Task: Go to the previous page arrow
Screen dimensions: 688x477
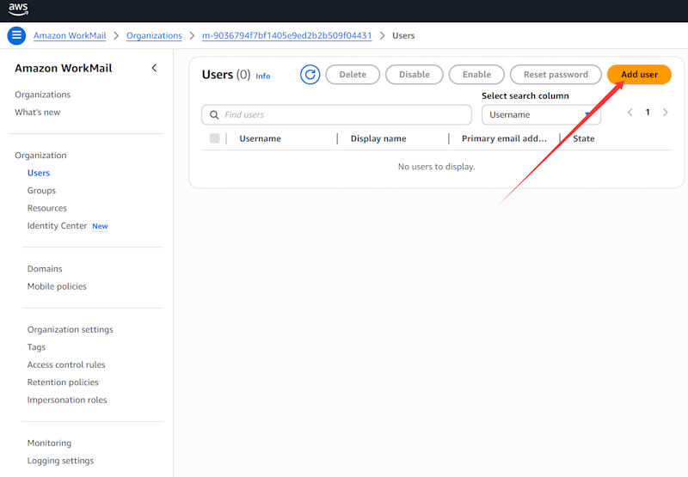Action: 630,113
